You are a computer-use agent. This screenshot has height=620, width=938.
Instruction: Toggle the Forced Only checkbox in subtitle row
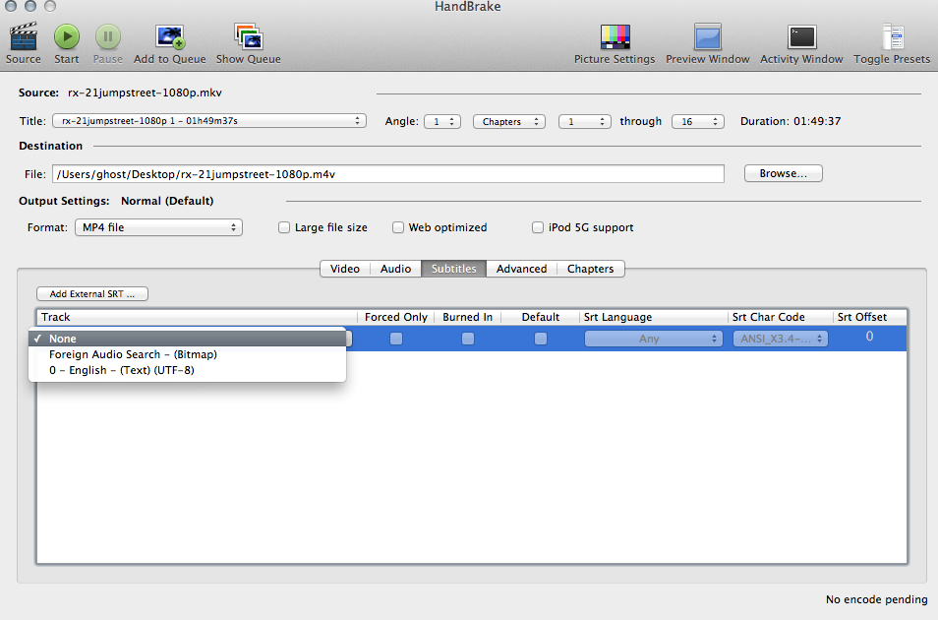[x=396, y=339]
